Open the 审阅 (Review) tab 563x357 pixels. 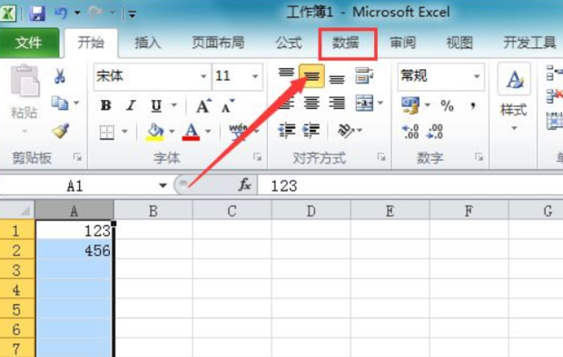(403, 43)
